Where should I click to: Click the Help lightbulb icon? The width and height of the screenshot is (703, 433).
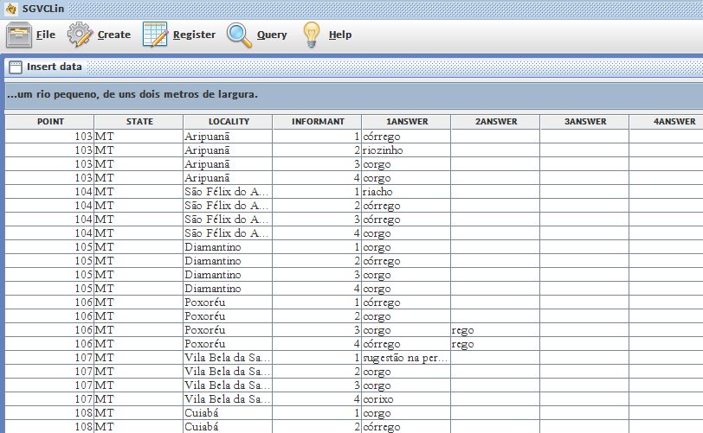[x=312, y=35]
